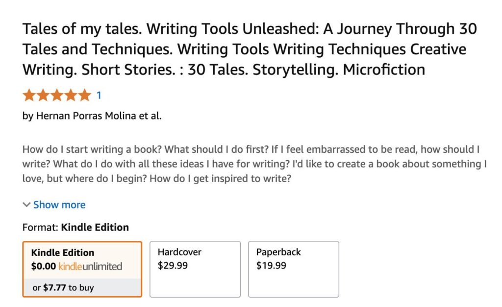
Task: Click the second rating star
Action: pos(43,95)
